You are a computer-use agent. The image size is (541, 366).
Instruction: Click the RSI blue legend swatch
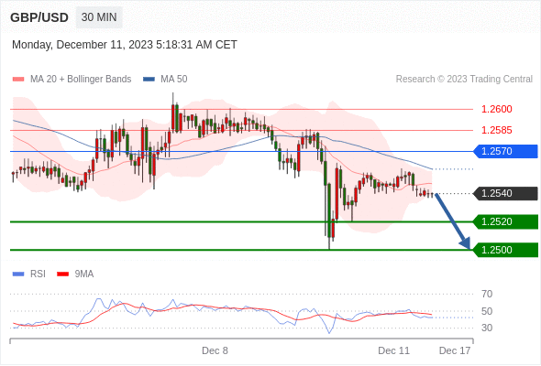coord(18,274)
